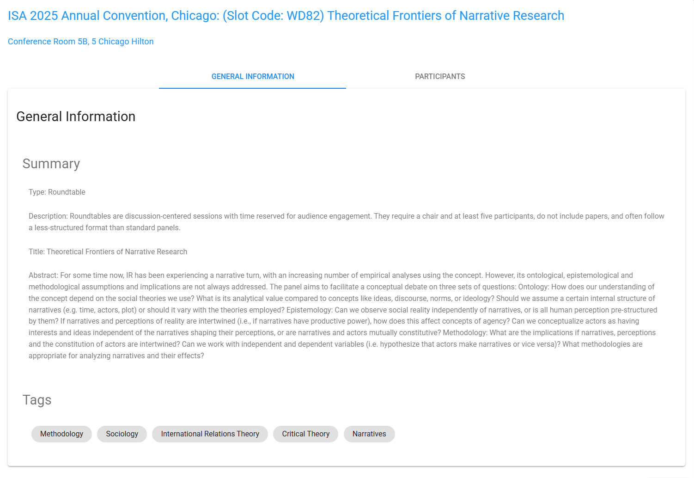The image size is (694, 478).
Task: Click the Tags section heading
Action: point(37,400)
